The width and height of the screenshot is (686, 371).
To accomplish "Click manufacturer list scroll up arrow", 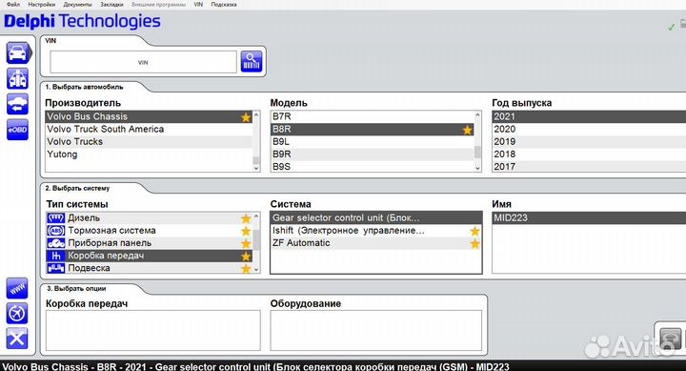I will [256, 114].
